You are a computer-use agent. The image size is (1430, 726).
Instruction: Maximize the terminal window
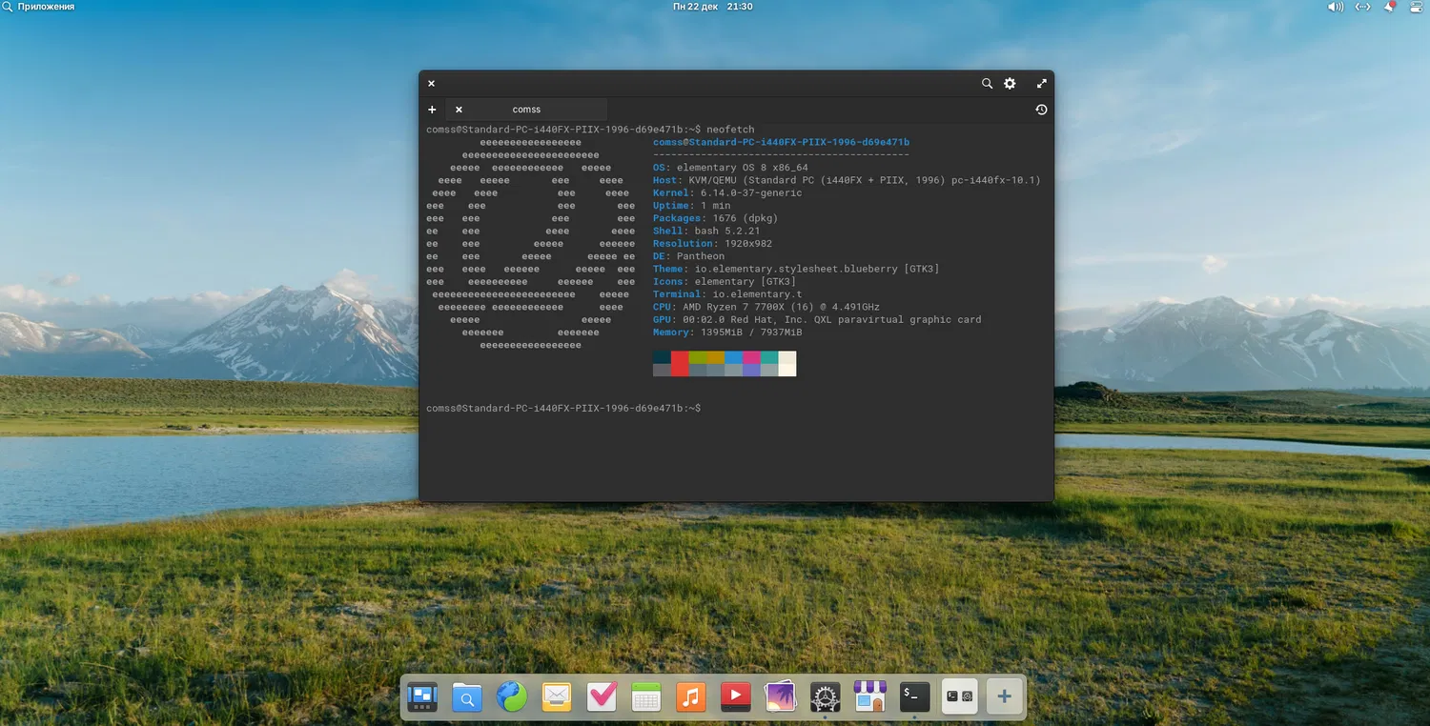[1042, 84]
